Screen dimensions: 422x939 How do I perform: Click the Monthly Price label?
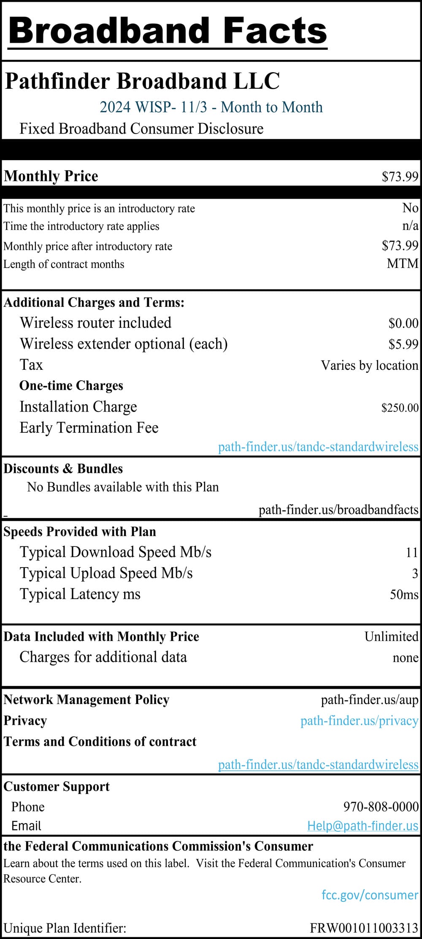(x=51, y=176)
